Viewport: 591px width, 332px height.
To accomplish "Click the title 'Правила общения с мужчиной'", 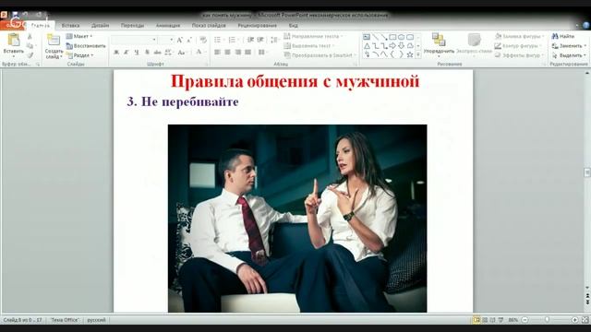I will [x=295, y=81].
